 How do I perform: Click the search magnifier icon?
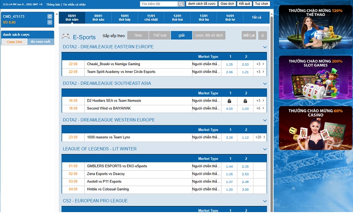coord(181,4)
